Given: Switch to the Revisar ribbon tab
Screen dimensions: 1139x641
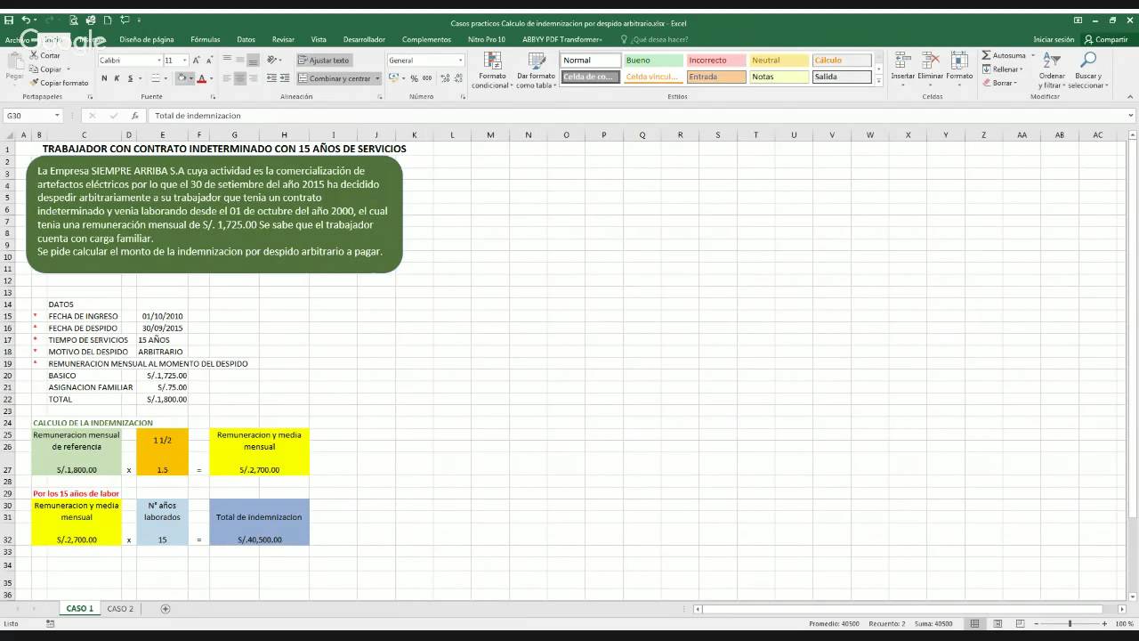Looking at the screenshot, I should click(283, 39).
